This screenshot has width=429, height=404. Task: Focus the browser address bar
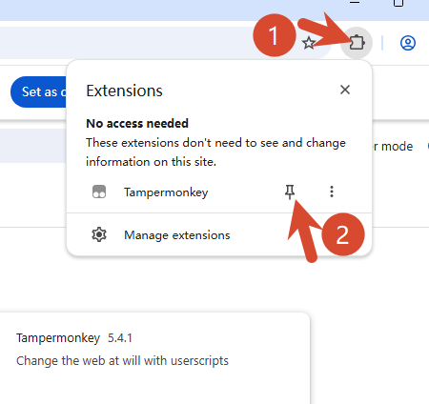pyautogui.click(x=127, y=43)
